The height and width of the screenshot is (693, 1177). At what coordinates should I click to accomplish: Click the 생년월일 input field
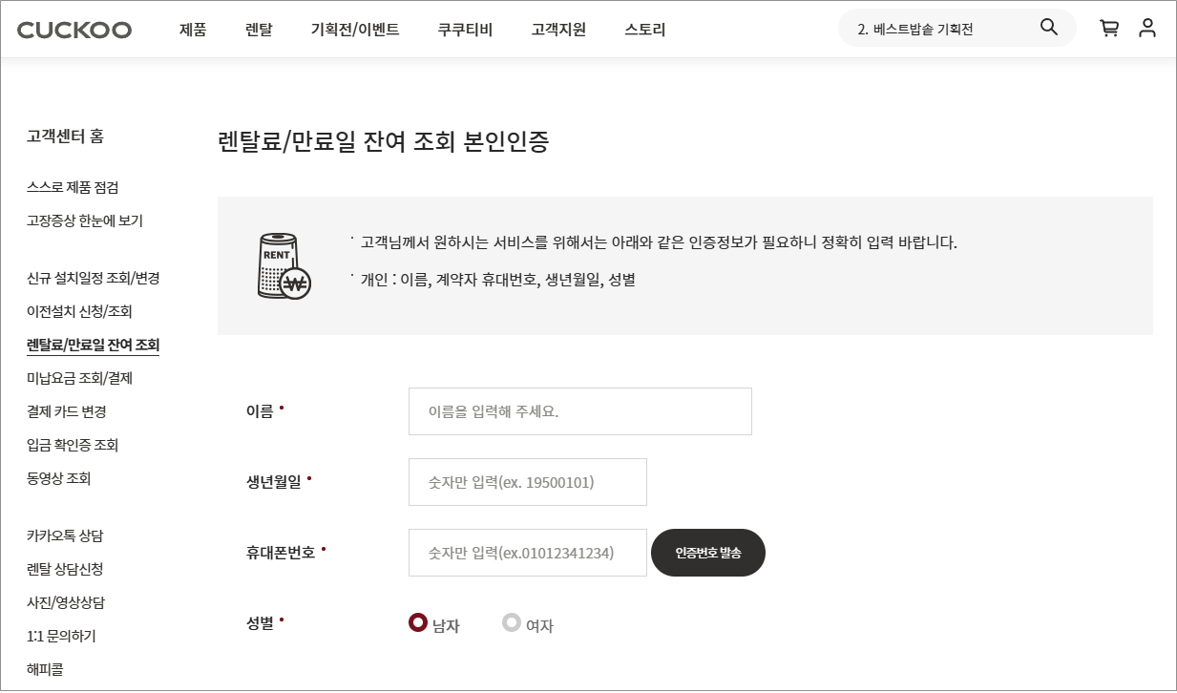[x=527, y=482]
